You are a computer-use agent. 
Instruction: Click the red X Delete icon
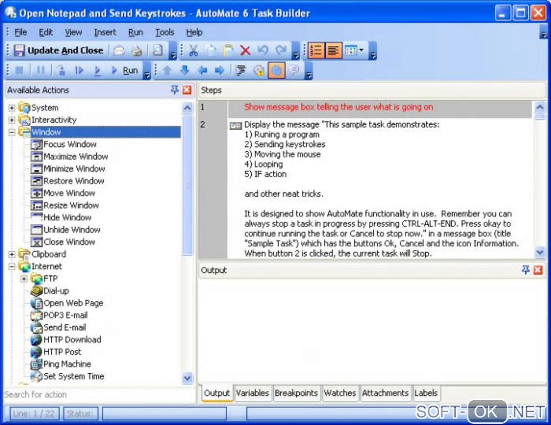click(245, 51)
